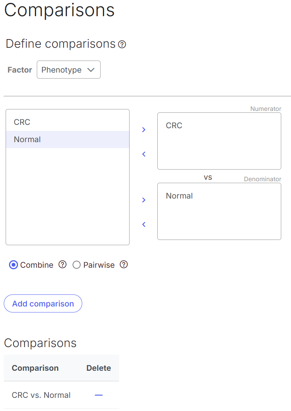Select Normal in the available levels list
Image resolution: width=291 pixels, height=411 pixels.
click(x=68, y=140)
